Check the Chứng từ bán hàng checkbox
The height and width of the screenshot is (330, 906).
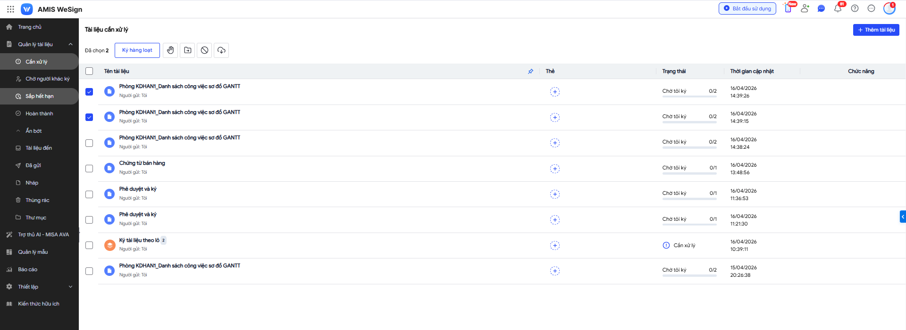(x=89, y=169)
